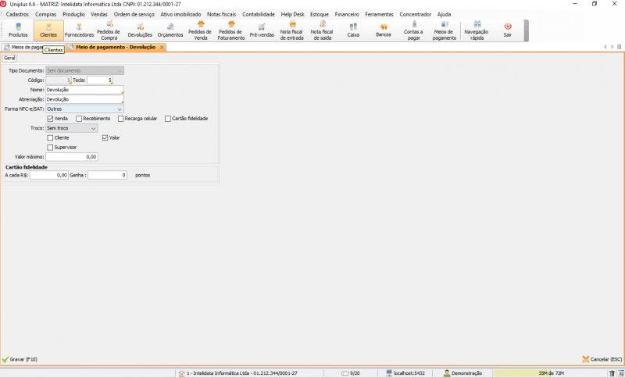Click the Nome input field
625x378 pixels.
tap(84, 90)
